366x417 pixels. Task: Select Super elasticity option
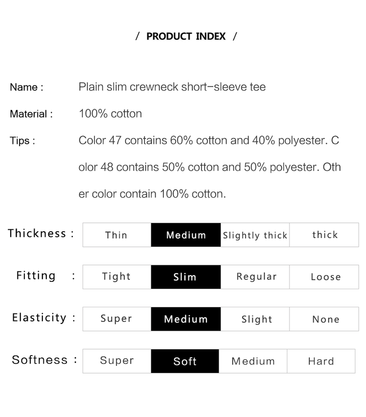pyautogui.click(x=117, y=319)
